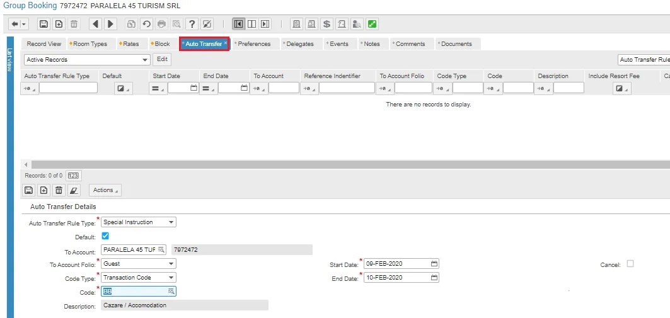Open help question mark icon
This screenshot has height=318, width=670.
(x=192, y=24)
